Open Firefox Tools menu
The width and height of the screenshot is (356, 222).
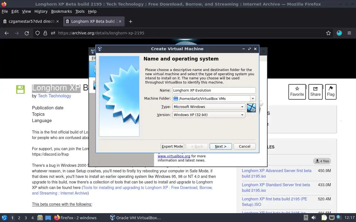tap(80, 11)
